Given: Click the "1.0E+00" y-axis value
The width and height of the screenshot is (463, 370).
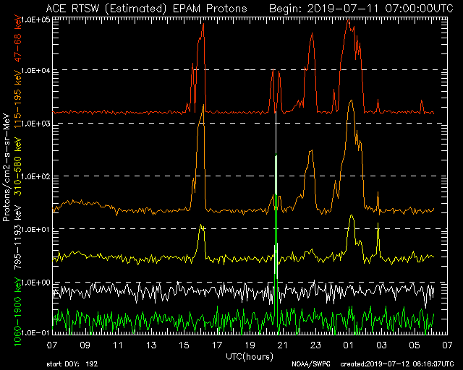Looking at the screenshot, I should 36,283.
